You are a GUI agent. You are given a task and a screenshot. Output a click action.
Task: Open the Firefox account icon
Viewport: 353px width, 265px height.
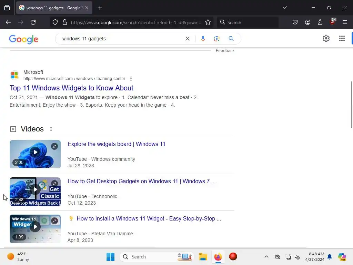click(x=307, y=22)
